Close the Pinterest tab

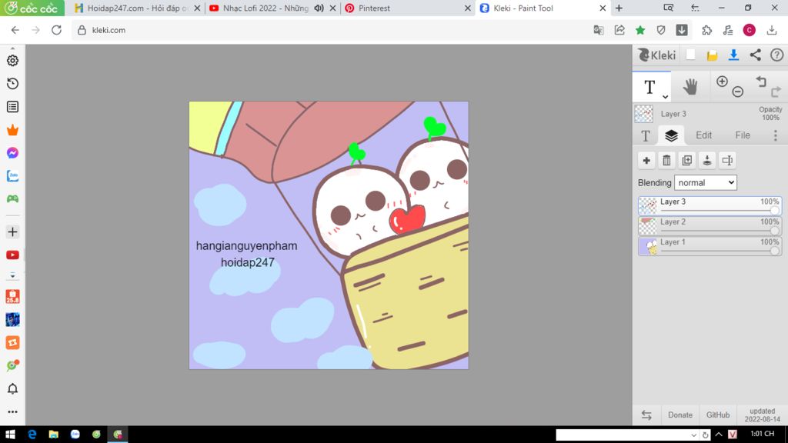tap(467, 8)
